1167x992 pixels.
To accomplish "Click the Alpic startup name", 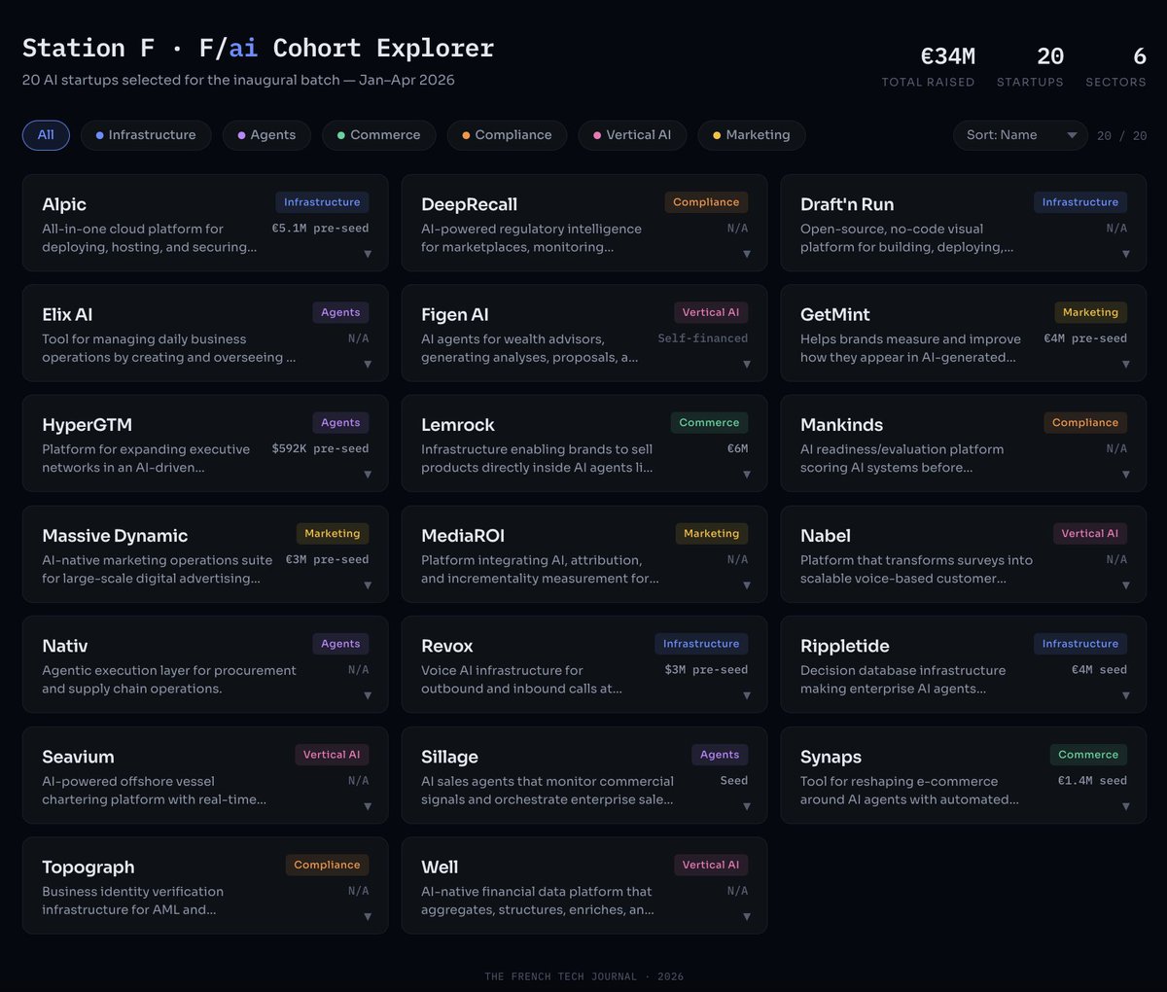I will pos(64,204).
